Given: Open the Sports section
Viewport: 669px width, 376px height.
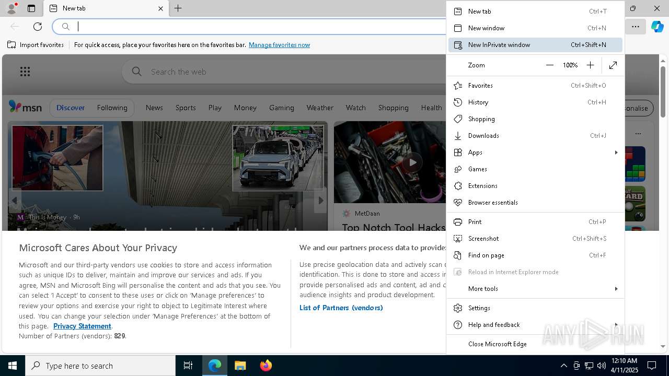Looking at the screenshot, I should tap(186, 108).
